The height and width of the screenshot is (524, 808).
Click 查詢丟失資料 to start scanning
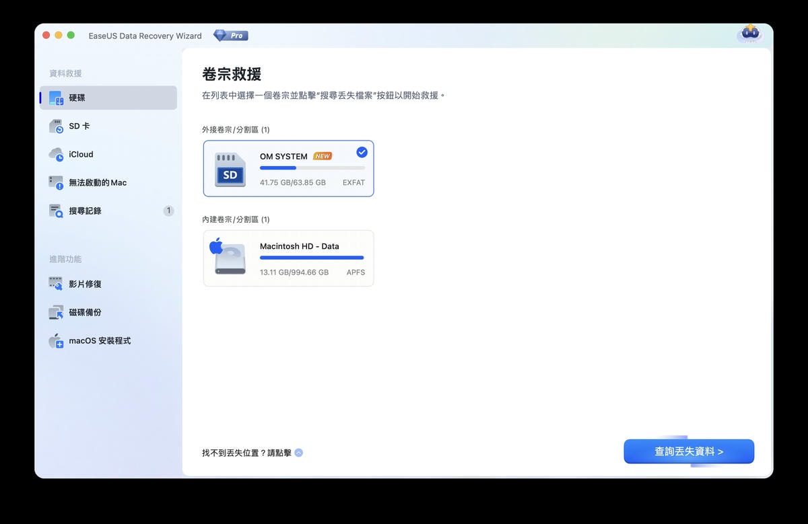(x=688, y=451)
